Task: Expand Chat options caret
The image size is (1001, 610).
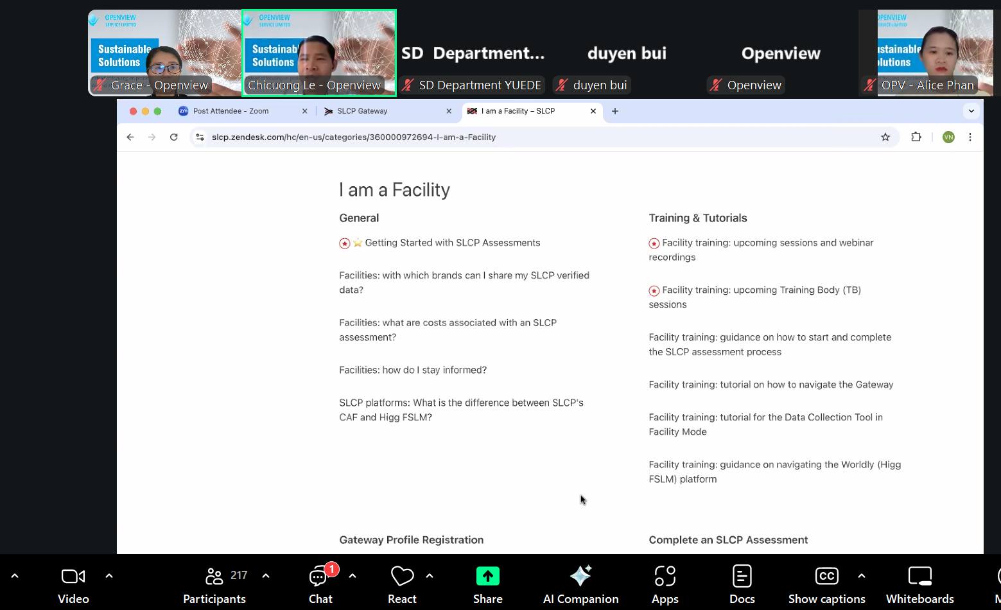Action: click(353, 576)
